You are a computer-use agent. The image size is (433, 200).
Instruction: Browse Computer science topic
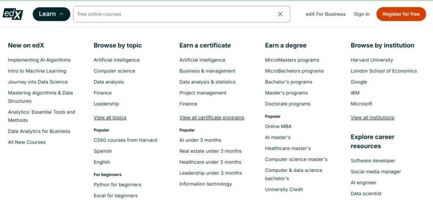pyautogui.click(x=114, y=71)
